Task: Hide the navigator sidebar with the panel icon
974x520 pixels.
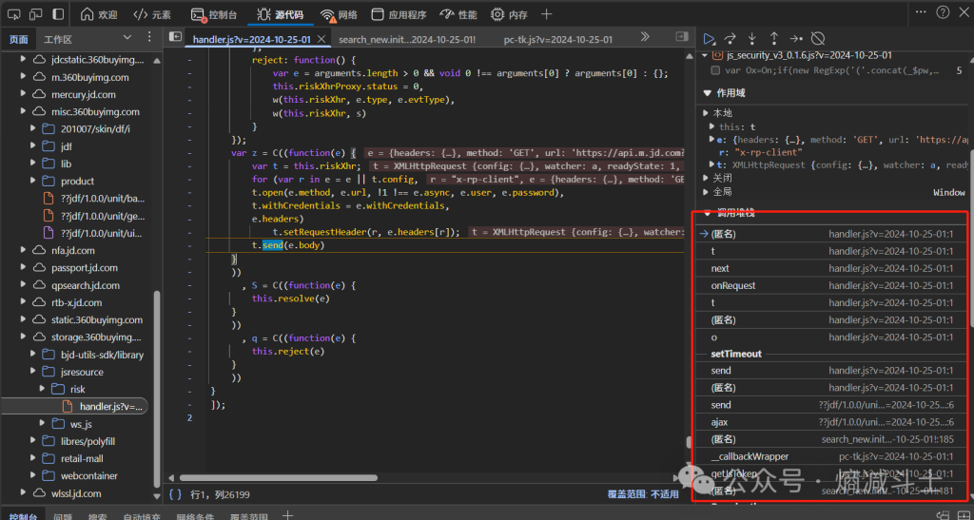Action: click(175, 37)
